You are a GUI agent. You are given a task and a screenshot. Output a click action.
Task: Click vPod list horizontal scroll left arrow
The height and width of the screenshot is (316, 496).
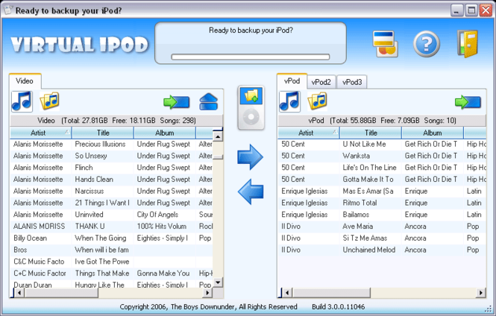[287, 293]
